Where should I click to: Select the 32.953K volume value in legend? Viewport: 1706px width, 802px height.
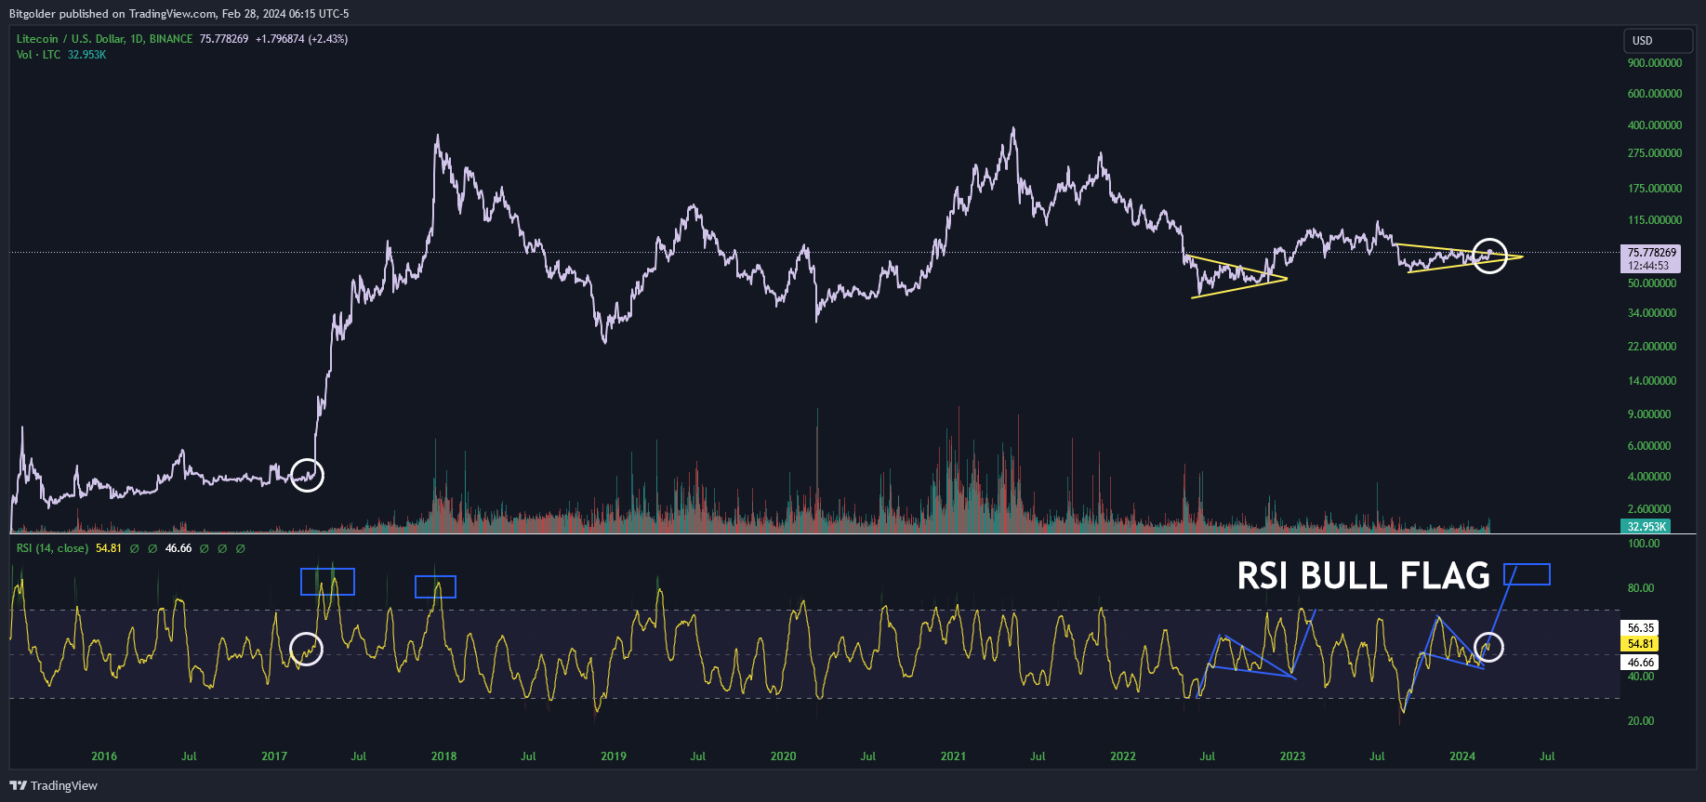[86, 55]
